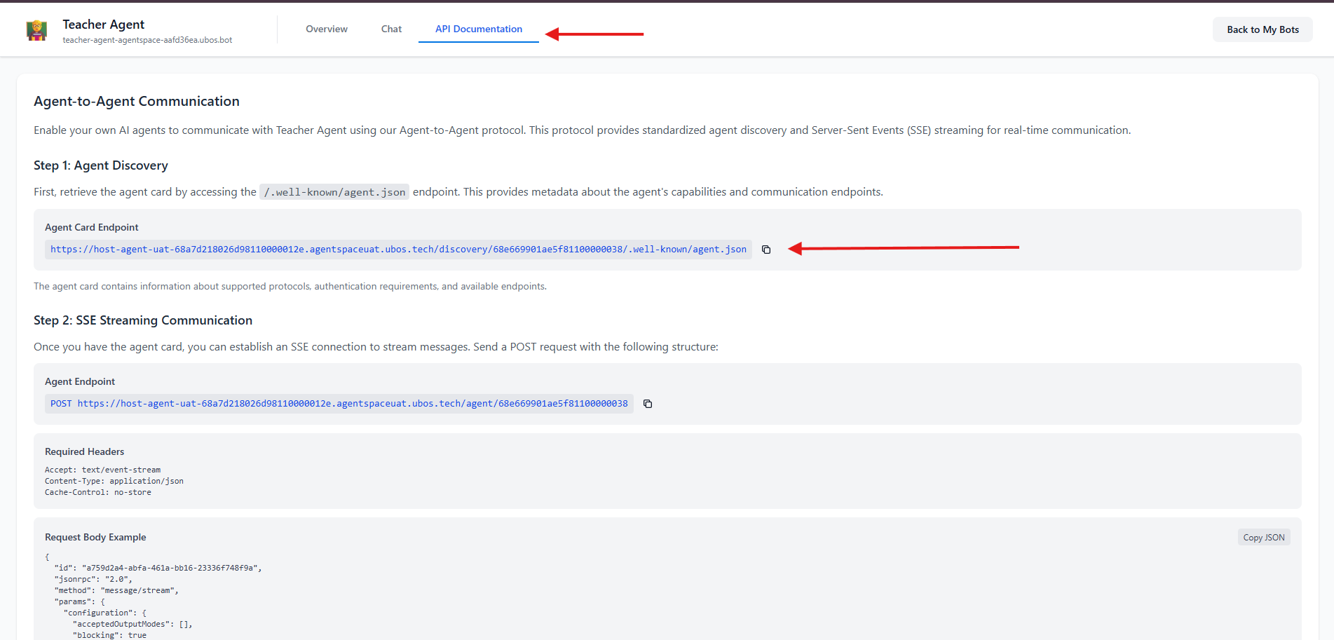Click the Copy JSON button
Screen dimensions: 1334x640
point(1264,536)
